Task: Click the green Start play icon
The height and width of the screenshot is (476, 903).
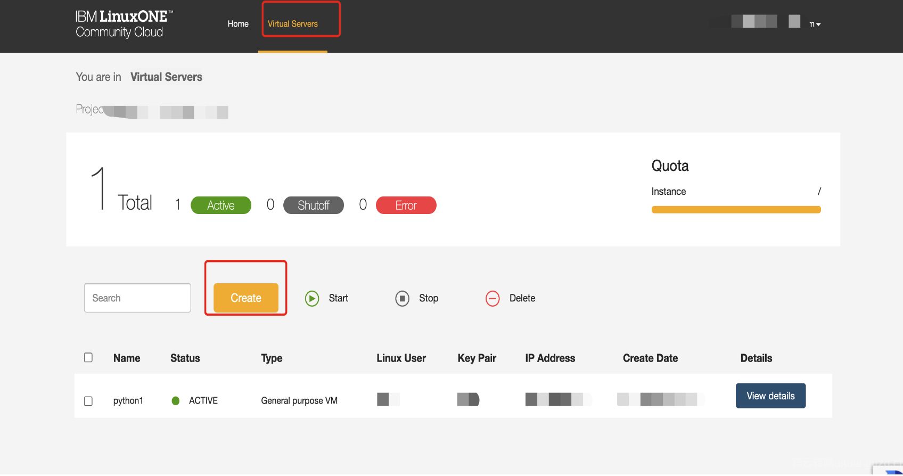Action: point(312,299)
